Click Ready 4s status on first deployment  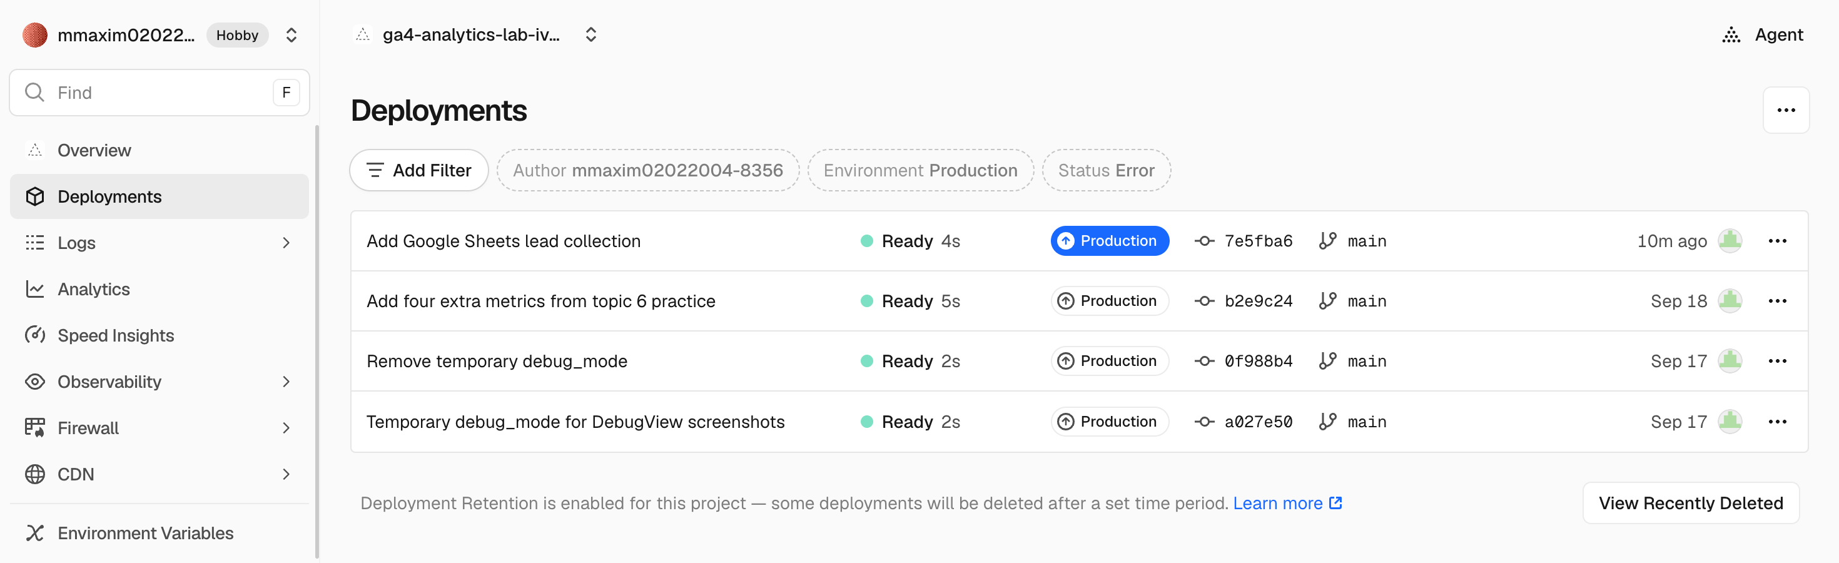910,241
